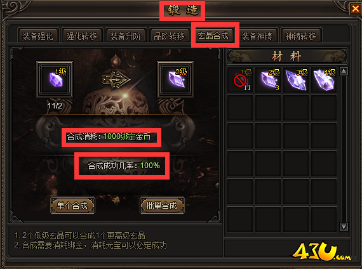The width and height of the screenshot is (362, 269).
Task: Open the 品阶转移 tab
Action: point(169,36)
